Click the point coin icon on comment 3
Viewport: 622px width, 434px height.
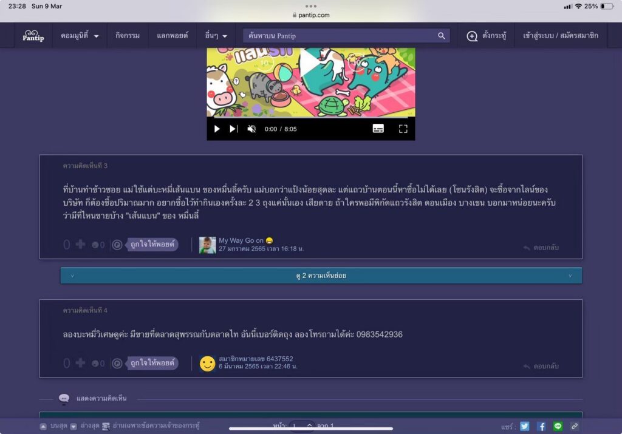coord(117,245)
